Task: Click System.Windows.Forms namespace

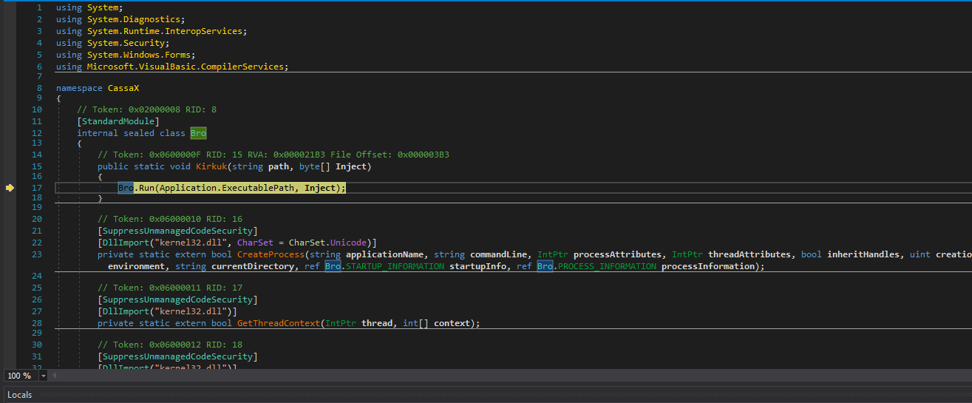Action: coord(140,55)
